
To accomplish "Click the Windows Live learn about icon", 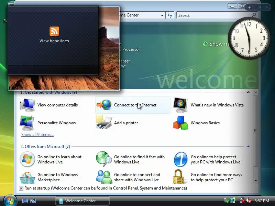I will tap(27, 159).
